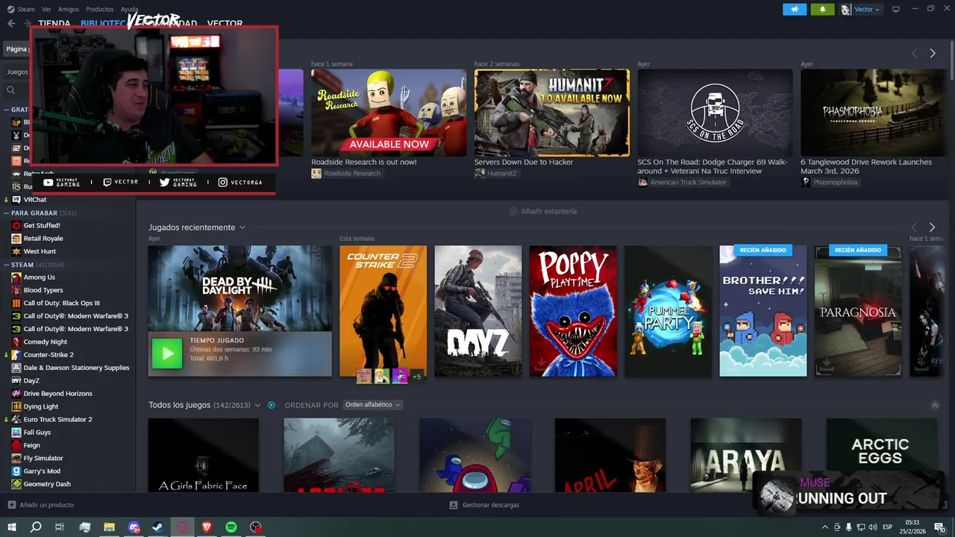Open the Productos menu
The width and height of the screenshot is (955, 537).
tap(100, 9)
